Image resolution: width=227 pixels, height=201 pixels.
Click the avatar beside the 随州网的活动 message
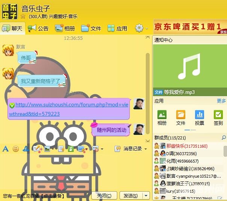point(139,129)
